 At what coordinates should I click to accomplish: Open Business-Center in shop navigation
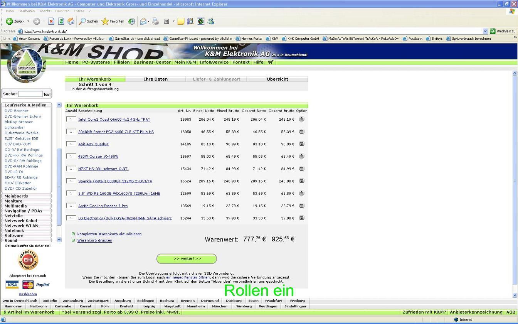[x=152, y=62]
